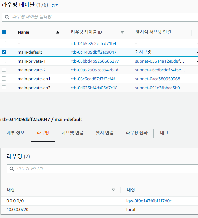
Task: Open the 엣지 연결 tab
Action: tap(104, 133)
